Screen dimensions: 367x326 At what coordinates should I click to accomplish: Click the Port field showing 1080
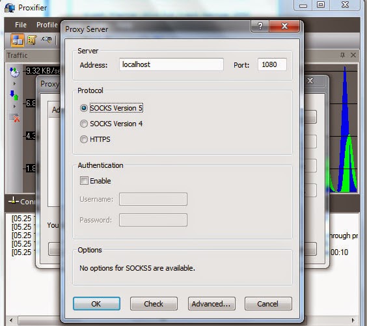(272, 64)
